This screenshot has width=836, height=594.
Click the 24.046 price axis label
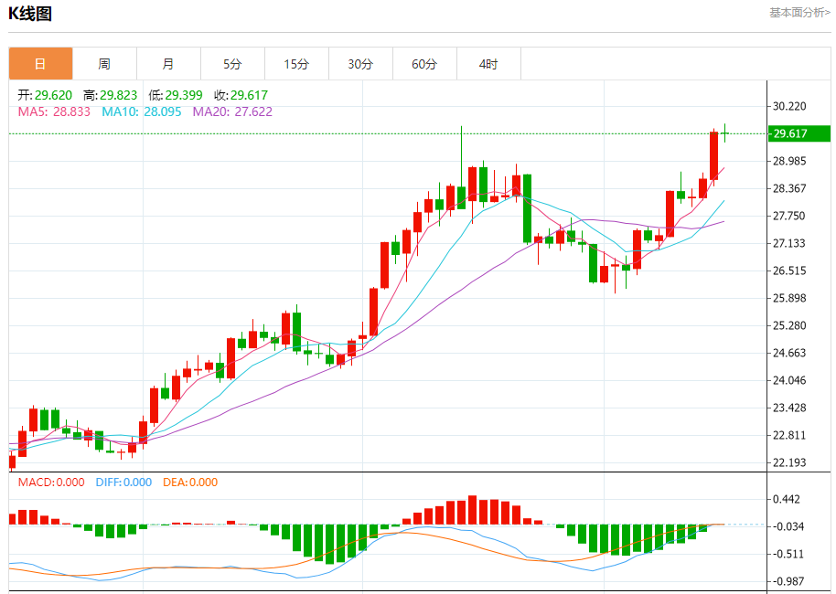(789, 380)
